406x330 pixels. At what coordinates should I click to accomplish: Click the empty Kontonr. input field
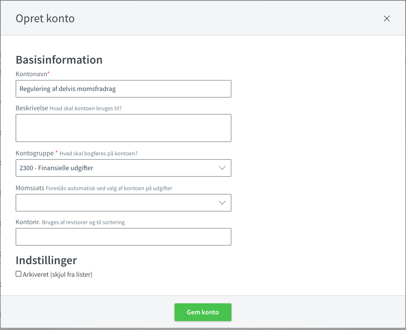coord(124,237)
